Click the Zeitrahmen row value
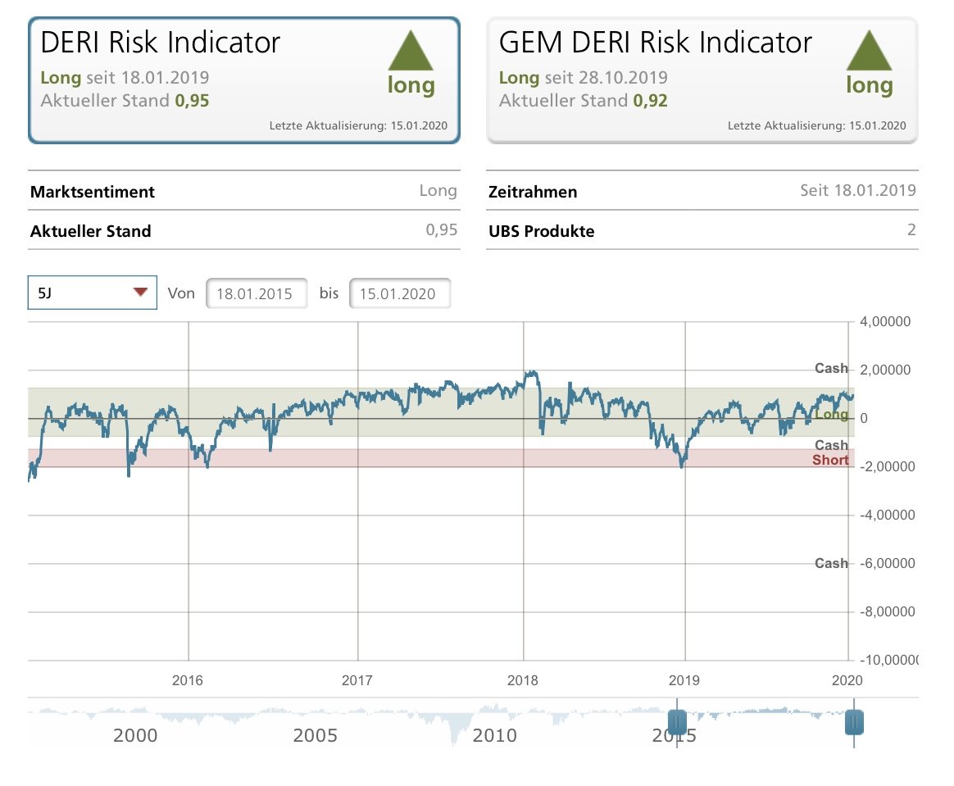This screenshot has height=786, width=954. point(857,192)
